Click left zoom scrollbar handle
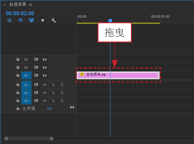 click(x=6, y=139)
